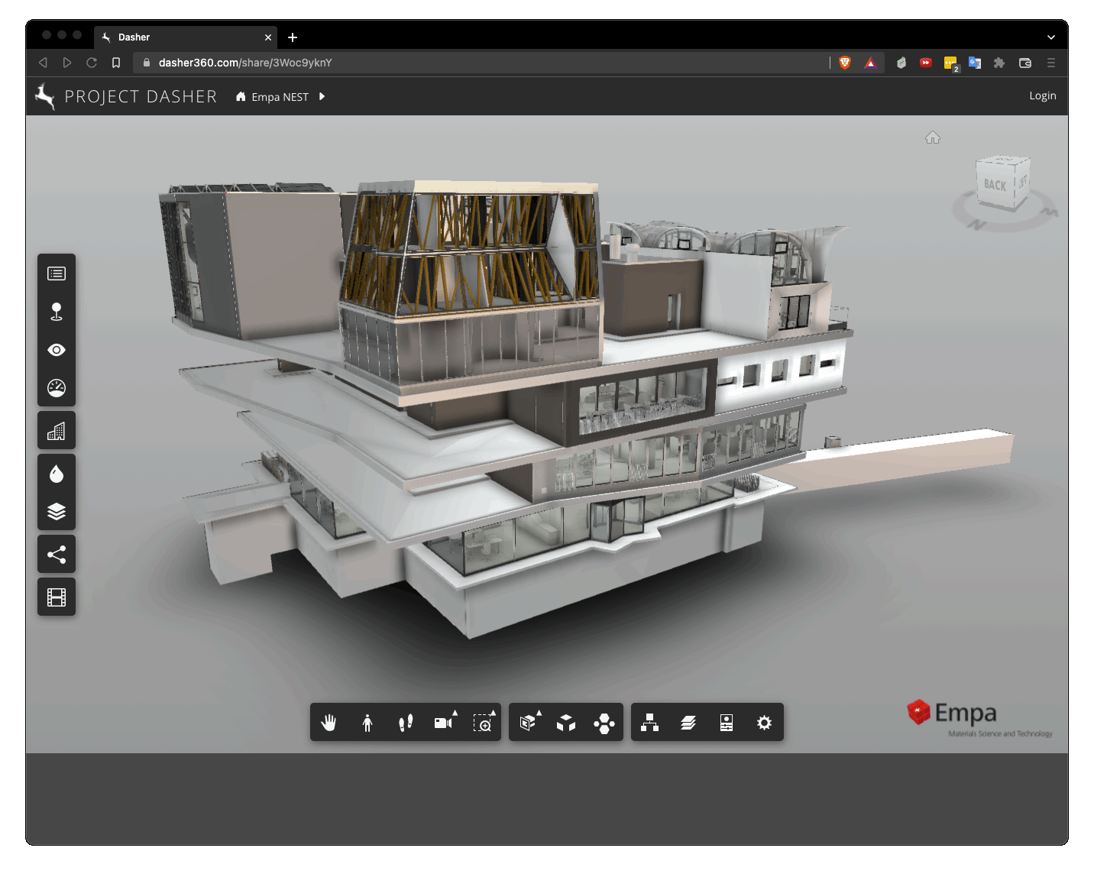The height and width of the screenshot is (877, 1094).
Task: Click the pin marker sidebar icon
Action: [57, 312]
